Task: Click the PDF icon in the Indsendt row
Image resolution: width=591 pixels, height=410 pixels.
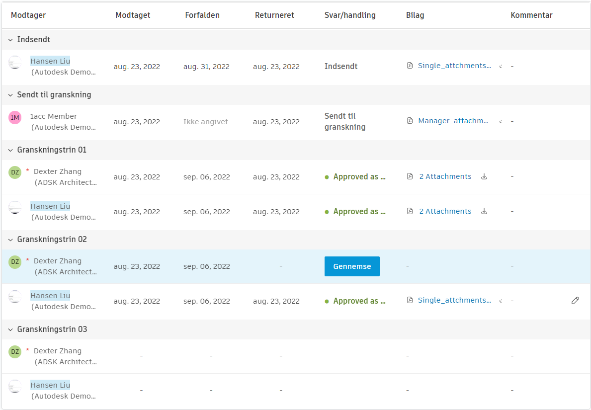Action: 410,66
